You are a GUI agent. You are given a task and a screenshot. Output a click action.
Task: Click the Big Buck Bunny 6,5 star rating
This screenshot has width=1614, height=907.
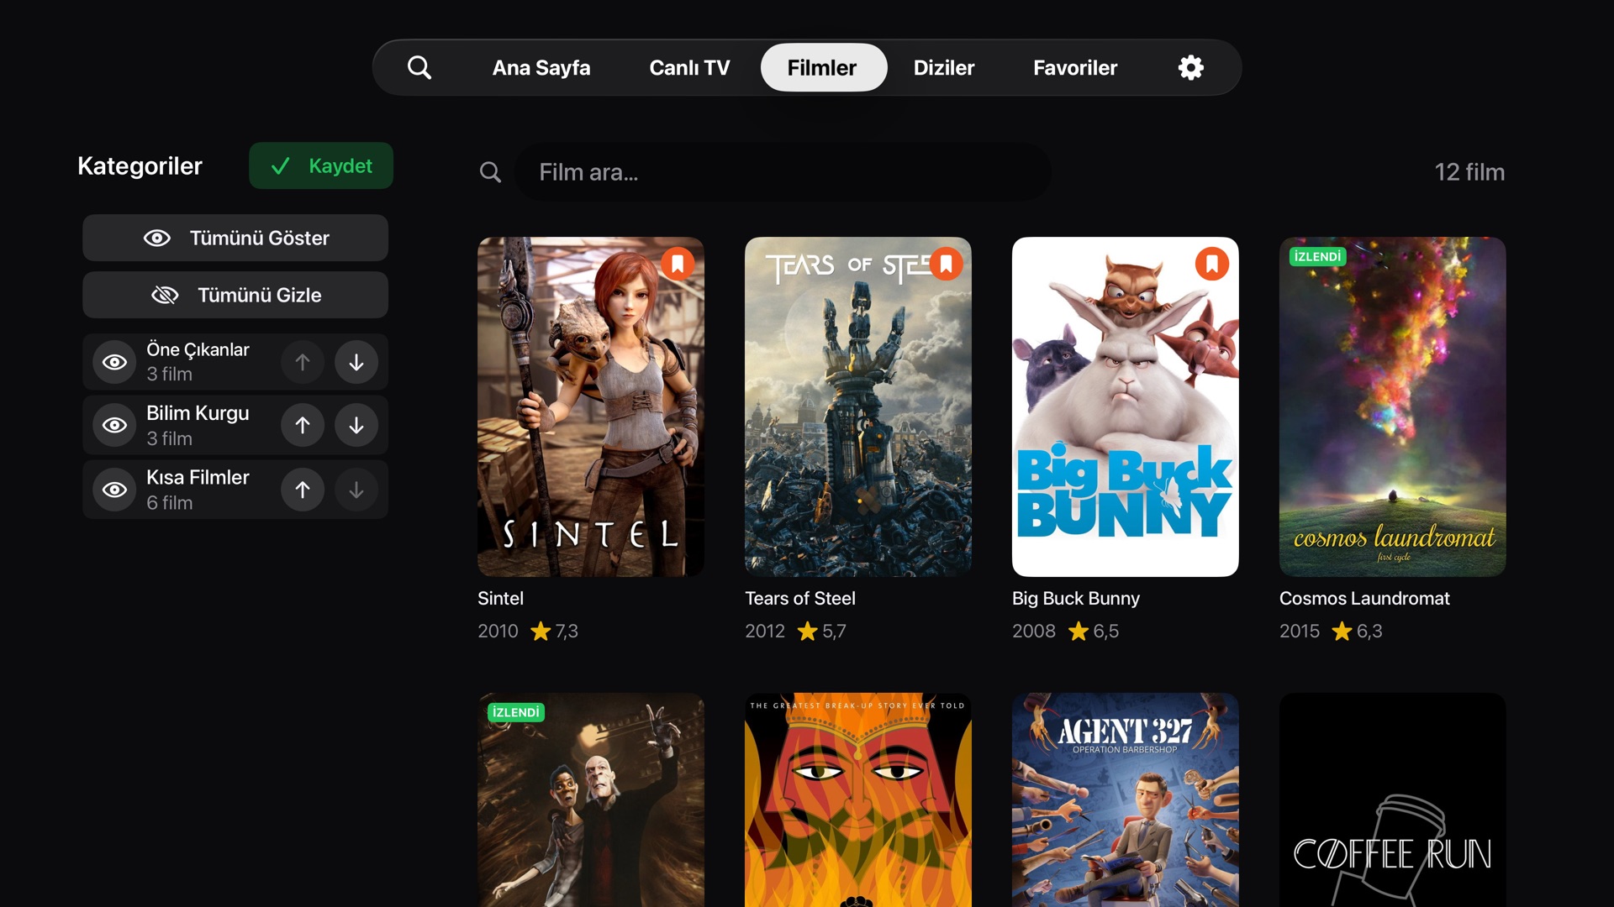(x=1093, y=631)
